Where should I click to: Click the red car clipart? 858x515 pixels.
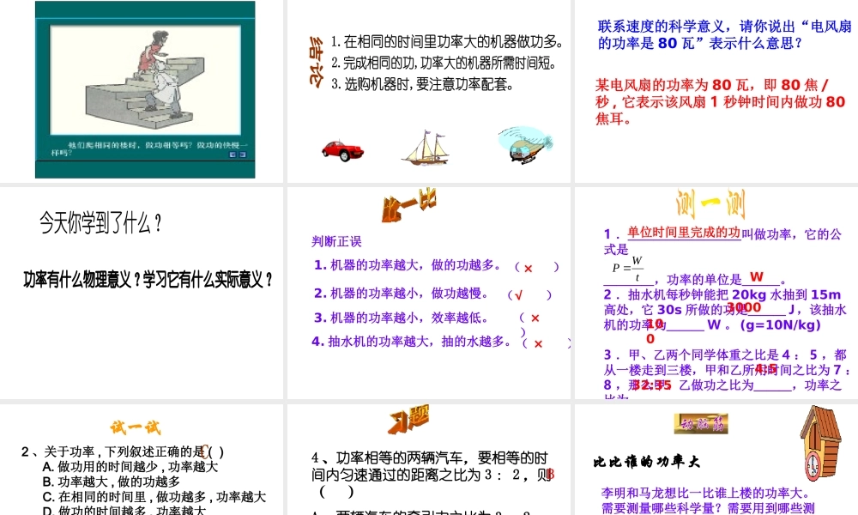click(342, 150)
